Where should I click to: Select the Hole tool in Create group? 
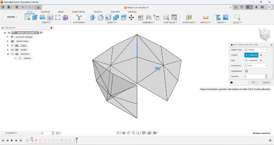(x=50, y=17)
